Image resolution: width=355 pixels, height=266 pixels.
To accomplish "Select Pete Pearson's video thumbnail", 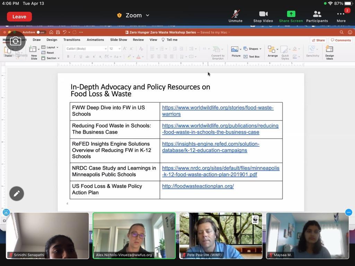I will 221,236.
